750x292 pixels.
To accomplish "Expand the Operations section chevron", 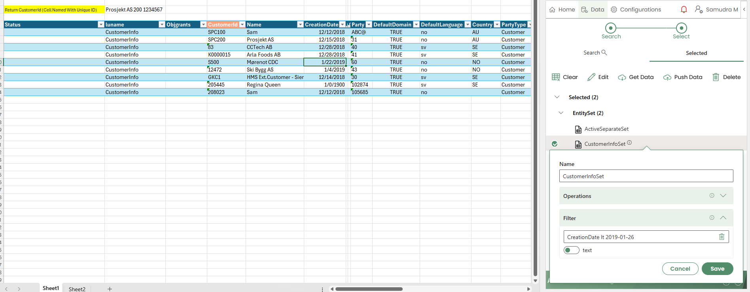I will click(723, 196).
